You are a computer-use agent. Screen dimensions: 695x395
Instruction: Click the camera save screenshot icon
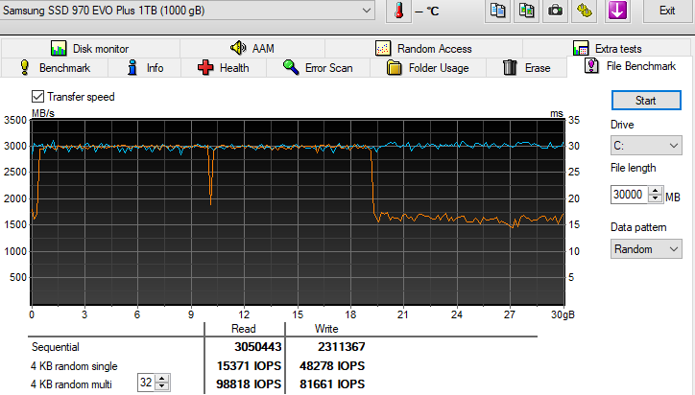pos(555,11)
